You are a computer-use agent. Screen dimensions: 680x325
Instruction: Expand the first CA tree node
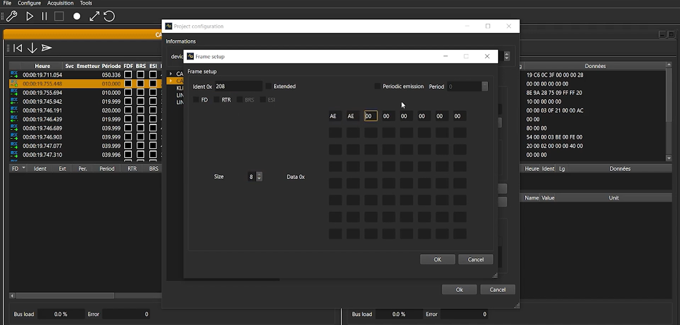(171, 74)
